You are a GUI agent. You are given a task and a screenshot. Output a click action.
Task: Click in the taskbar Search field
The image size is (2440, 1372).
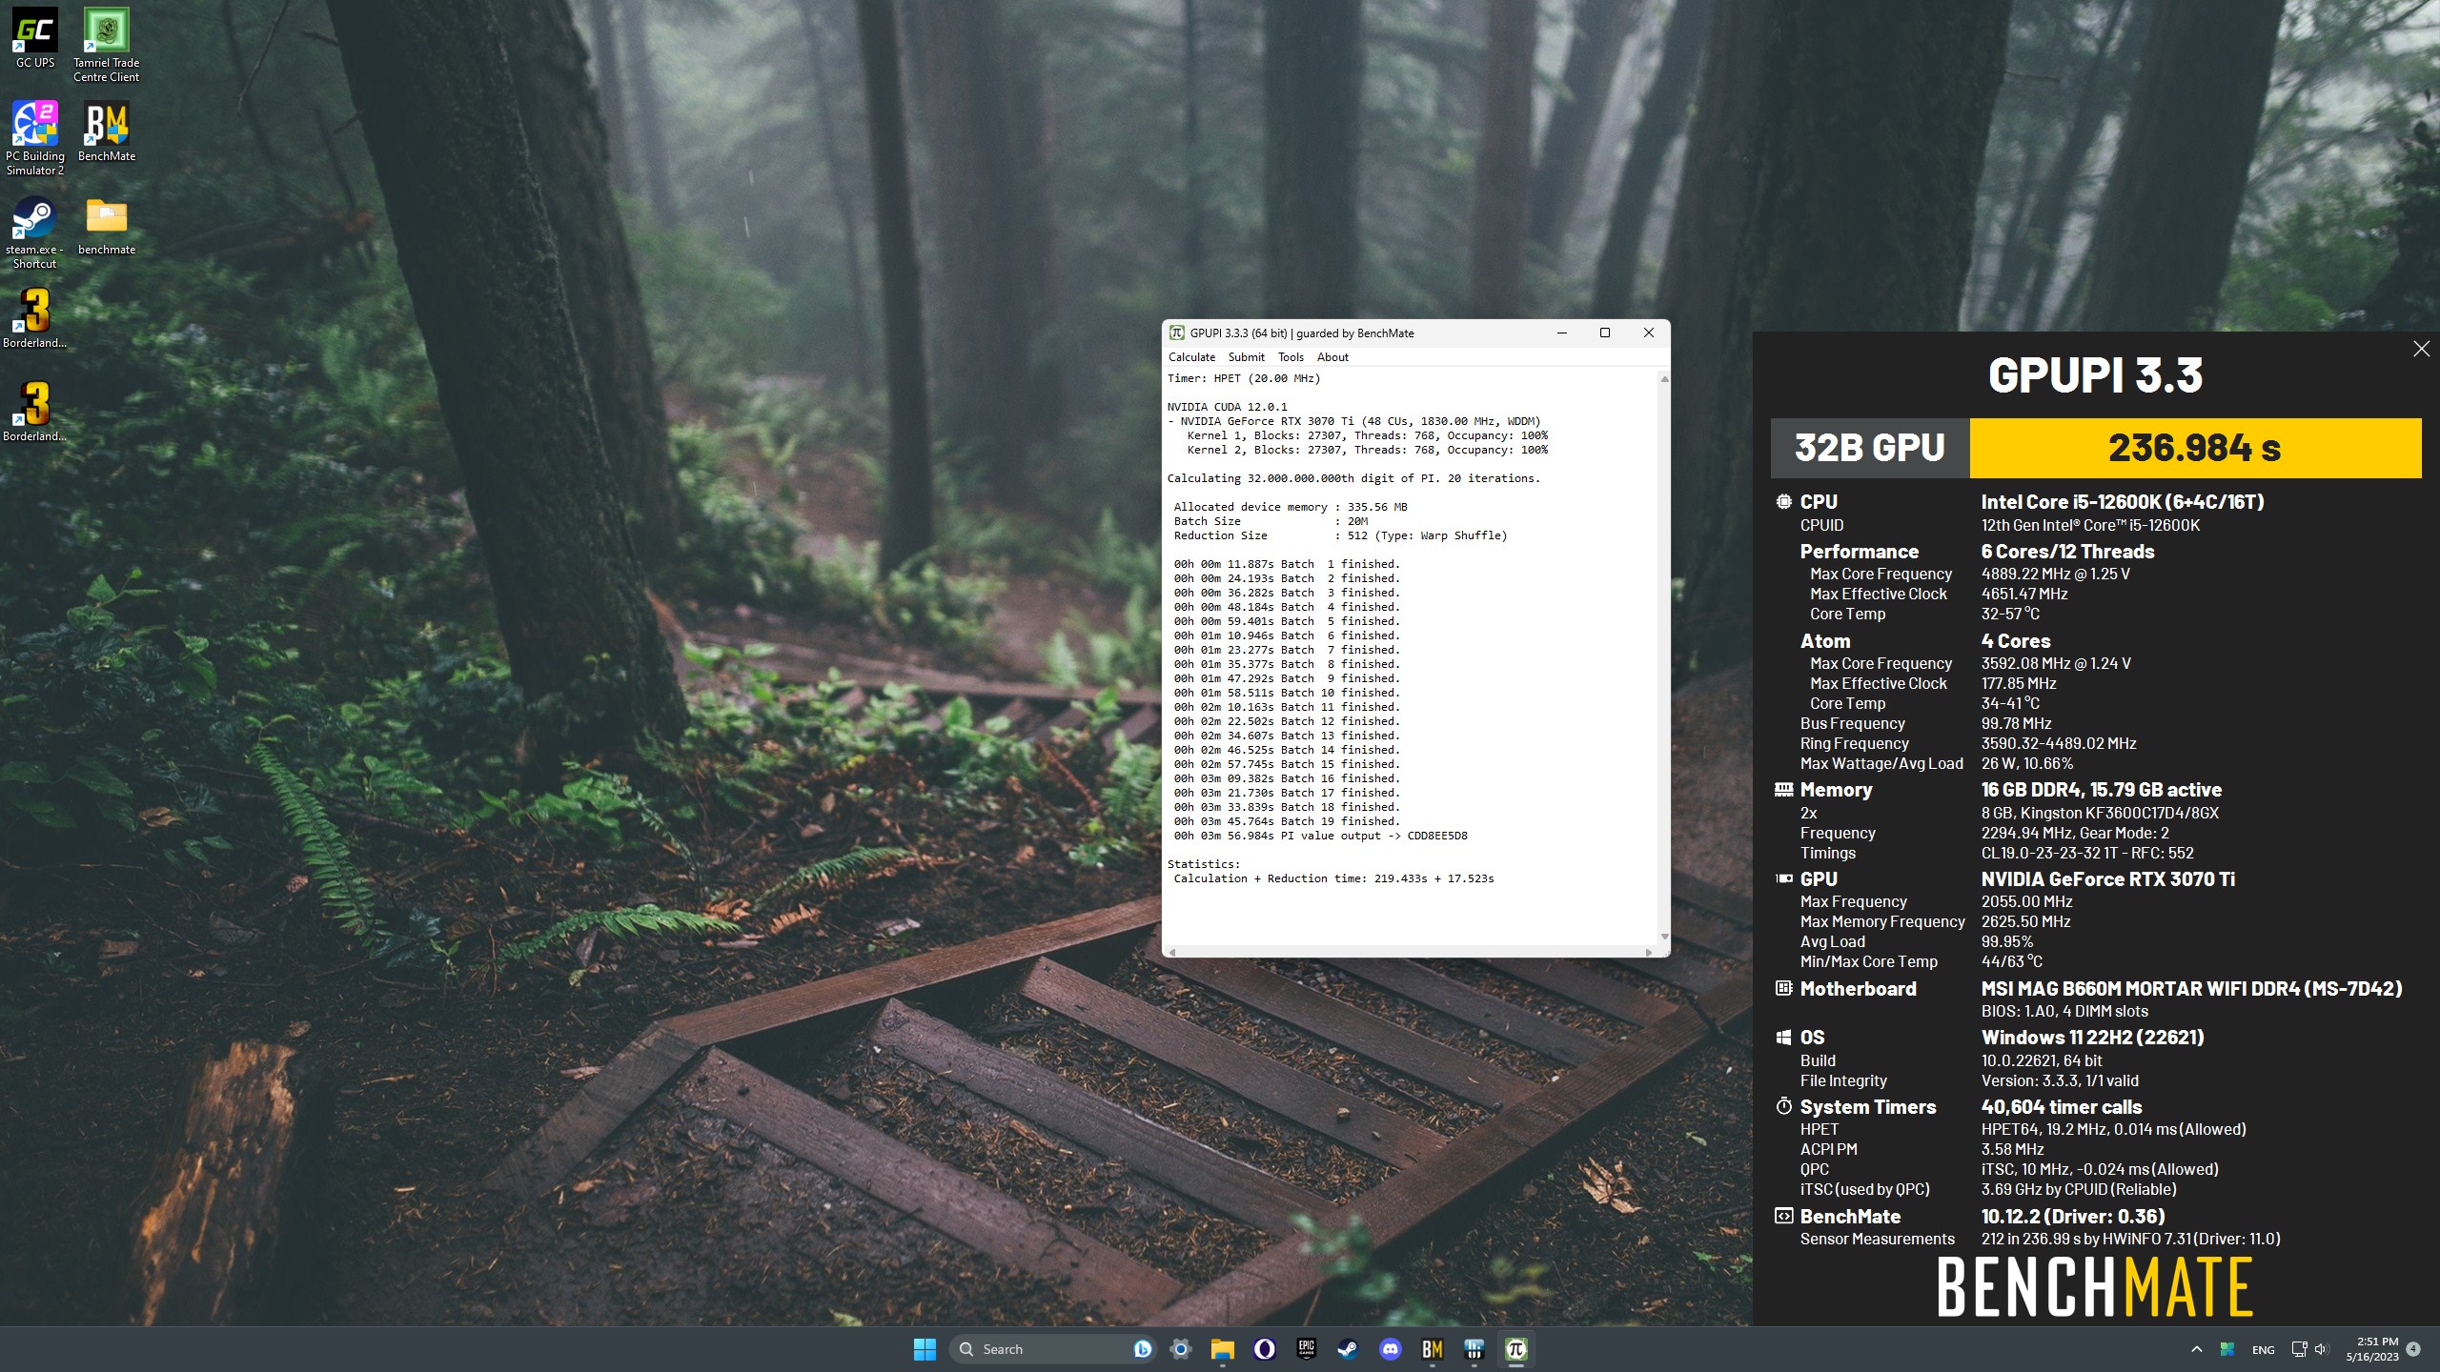pos(1052,1349)
